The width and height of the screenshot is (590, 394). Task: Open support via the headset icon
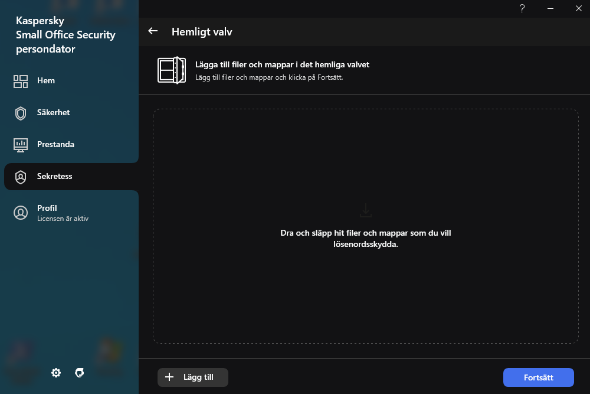[x=80, y=373]
